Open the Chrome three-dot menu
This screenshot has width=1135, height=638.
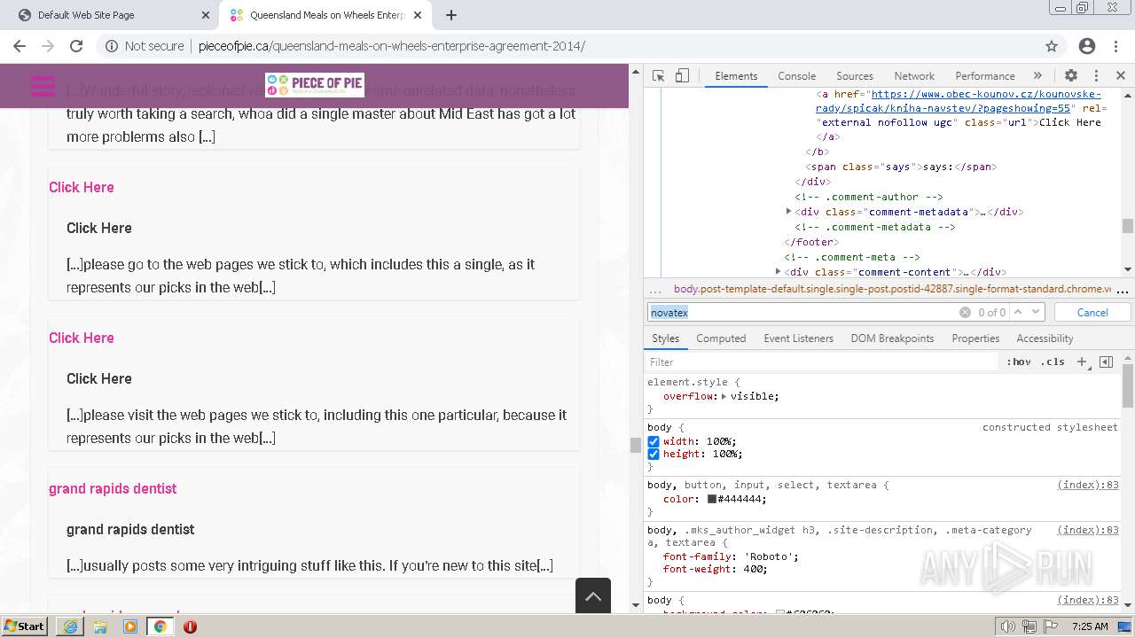pos(1115,46)
